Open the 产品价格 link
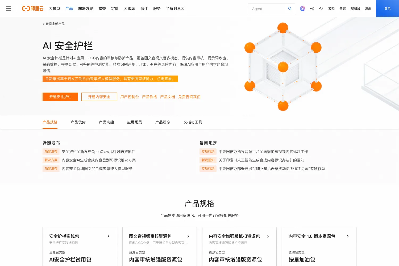 click(149, 97)
